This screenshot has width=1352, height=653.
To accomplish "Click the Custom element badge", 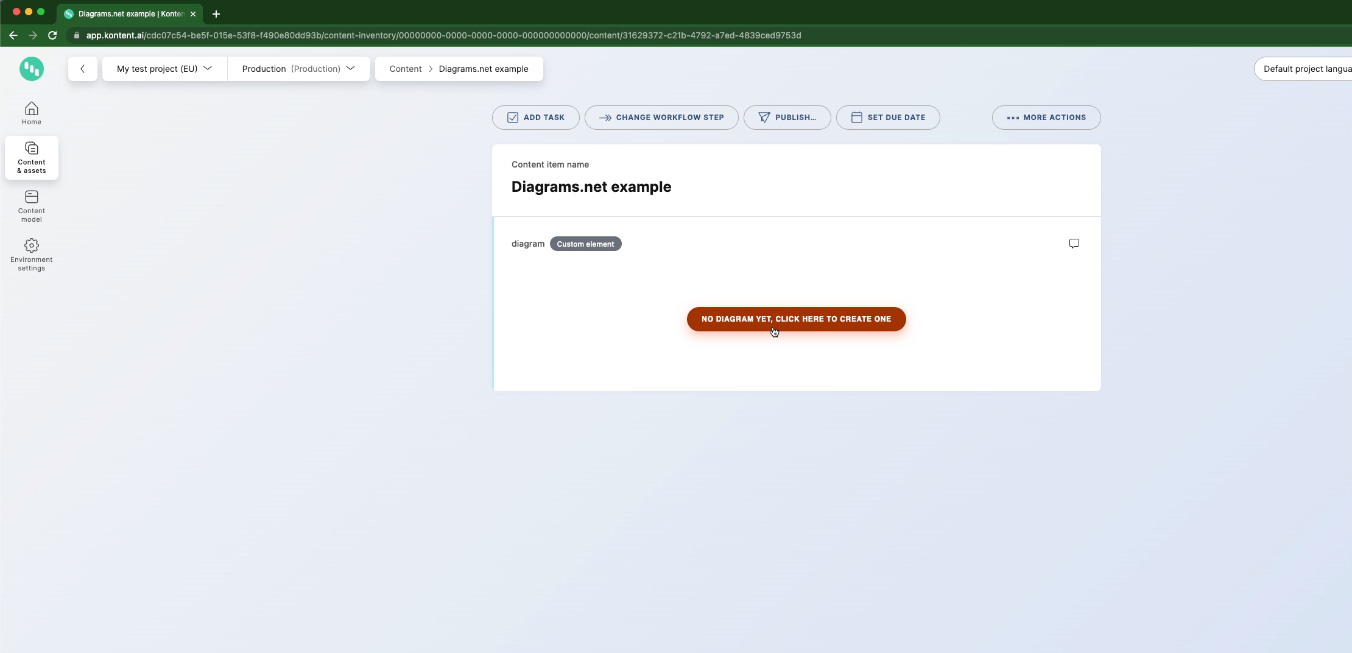I will tap(586, 244).
